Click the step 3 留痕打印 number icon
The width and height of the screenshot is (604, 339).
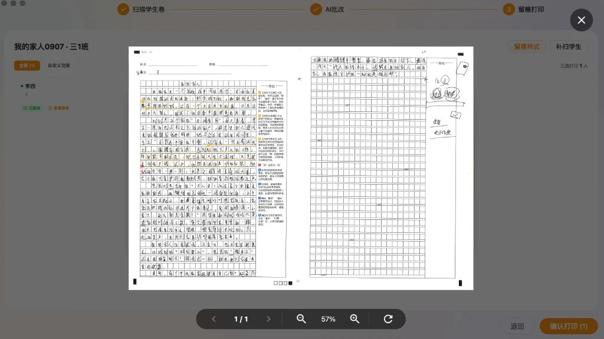508,9
